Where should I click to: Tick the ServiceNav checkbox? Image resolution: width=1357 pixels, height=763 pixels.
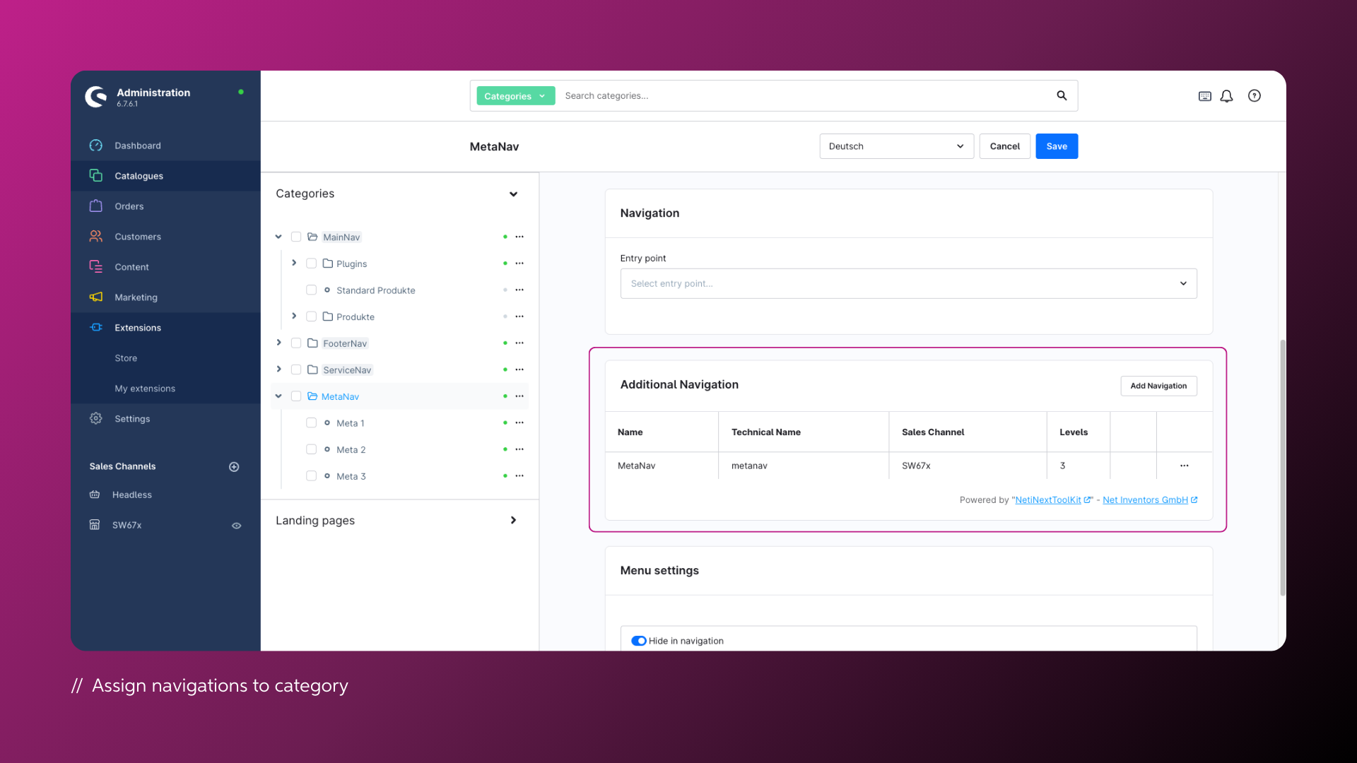[x=296, y=369]
